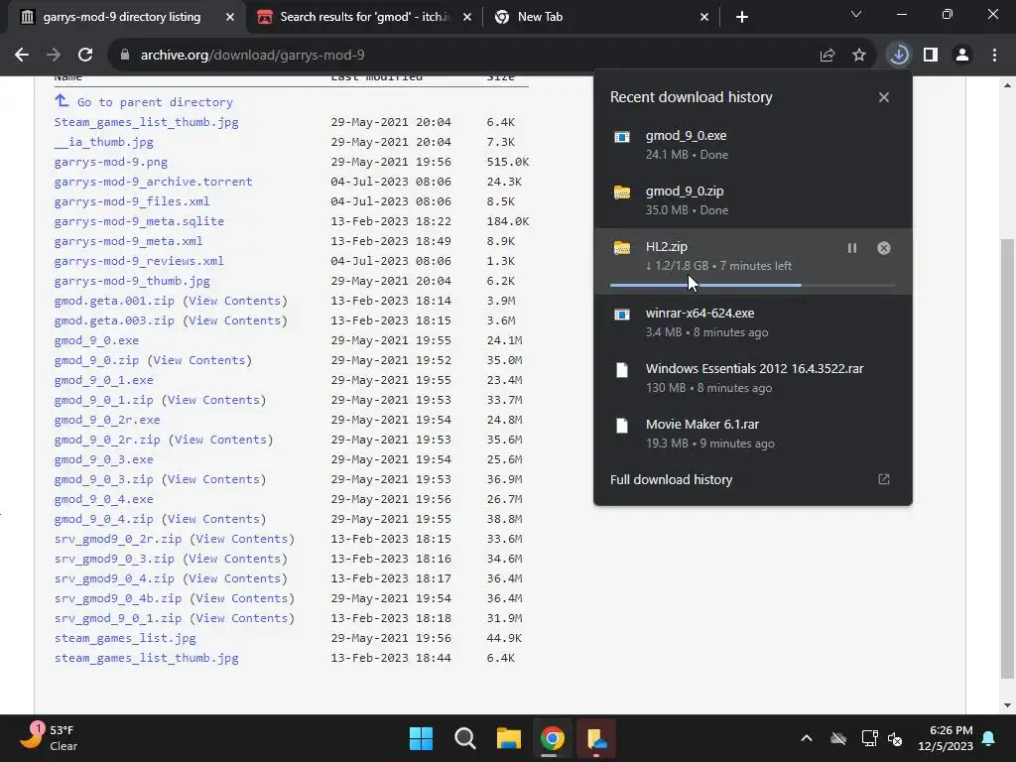1016x762 pixels.
Task: Click the HL2.zip download progress bar
Action: [752, 285]
